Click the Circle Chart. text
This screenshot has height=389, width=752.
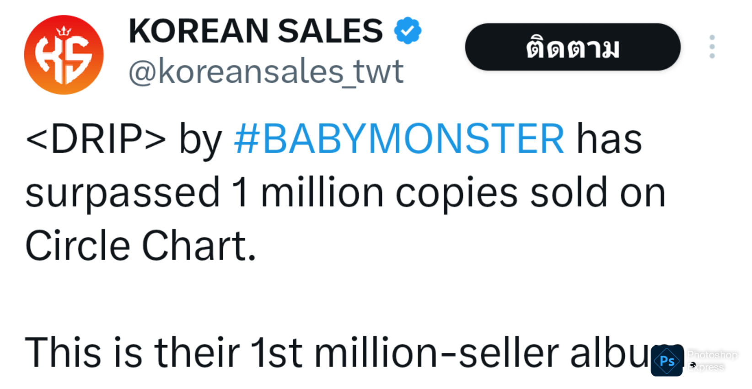140,245
